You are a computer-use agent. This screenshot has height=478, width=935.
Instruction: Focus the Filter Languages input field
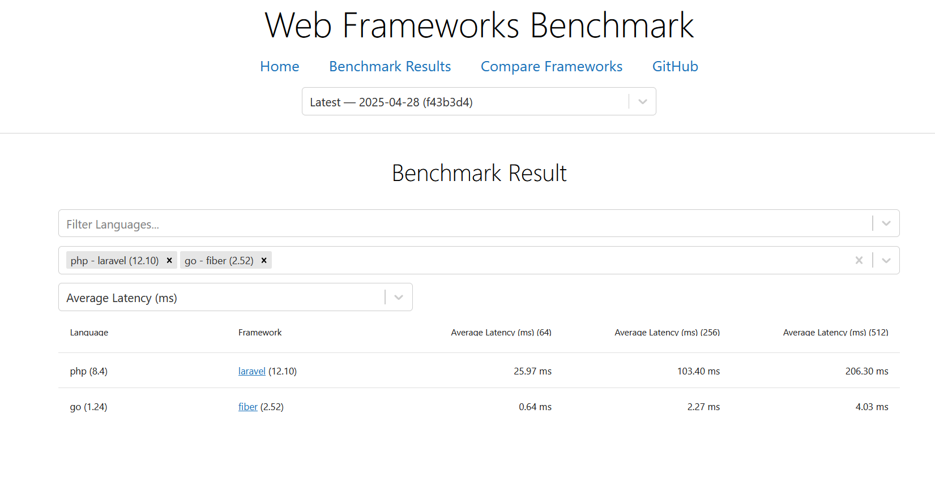pos(479,223)
